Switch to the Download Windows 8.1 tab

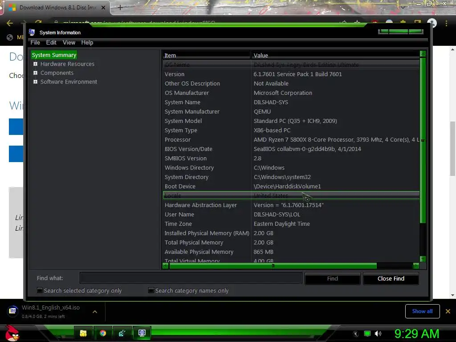[x=57, y=8]
